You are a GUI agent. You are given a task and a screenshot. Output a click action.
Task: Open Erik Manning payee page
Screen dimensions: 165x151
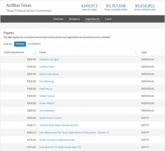[x=46, y=81]
